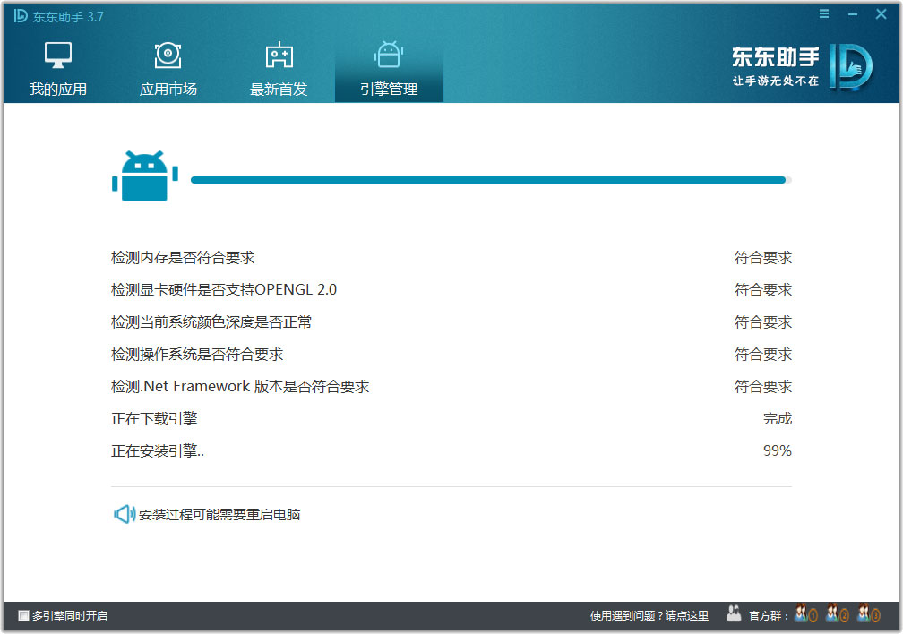Click the 安装过程可能需要重启电脑 notice text
The image size is (903, 634).
tap(219, 514)
